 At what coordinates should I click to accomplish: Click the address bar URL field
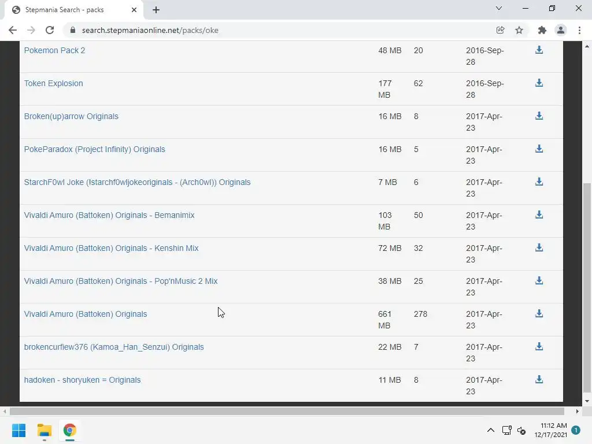click(x=279, y=30)
